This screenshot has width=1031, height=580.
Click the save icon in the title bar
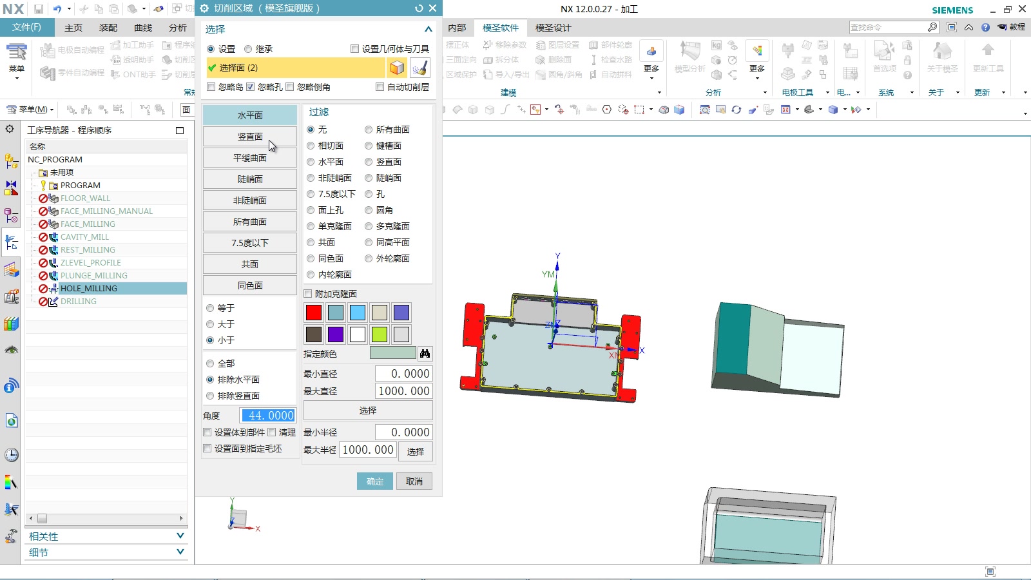39,9
